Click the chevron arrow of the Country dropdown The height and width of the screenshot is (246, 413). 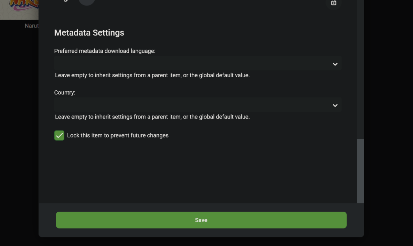point(335,105)
